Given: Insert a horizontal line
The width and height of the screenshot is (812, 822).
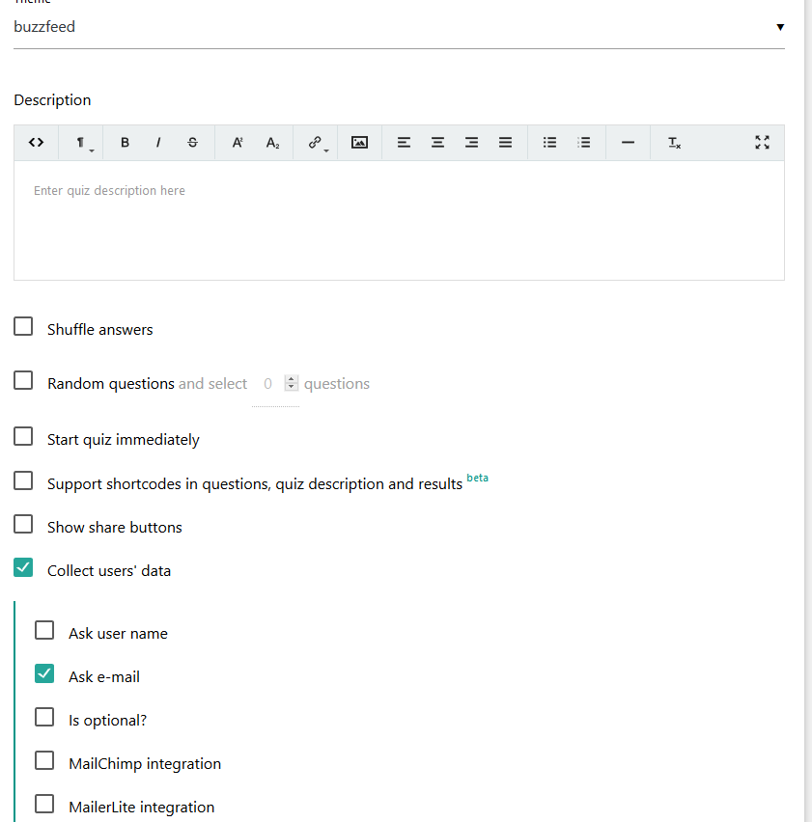Looking at the screenshot, I should click(x=628, y=143).
